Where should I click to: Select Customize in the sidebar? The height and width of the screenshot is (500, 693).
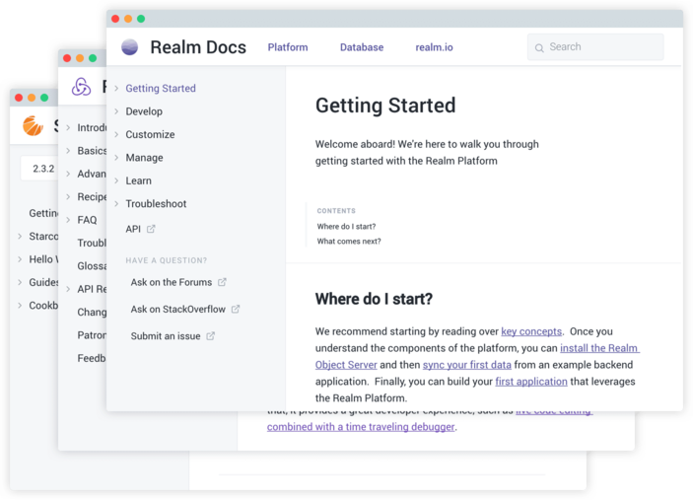click(150, 134)
